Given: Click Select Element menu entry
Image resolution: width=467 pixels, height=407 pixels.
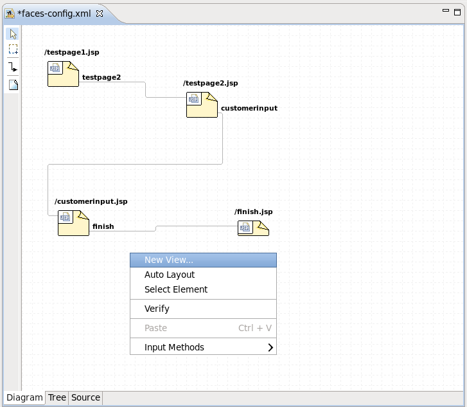Looking at the screenshot, I should (175, 289).
